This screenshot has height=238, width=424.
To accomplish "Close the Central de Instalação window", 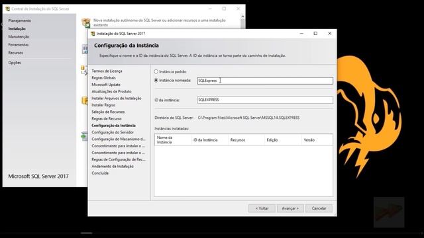I will point(238,9).
